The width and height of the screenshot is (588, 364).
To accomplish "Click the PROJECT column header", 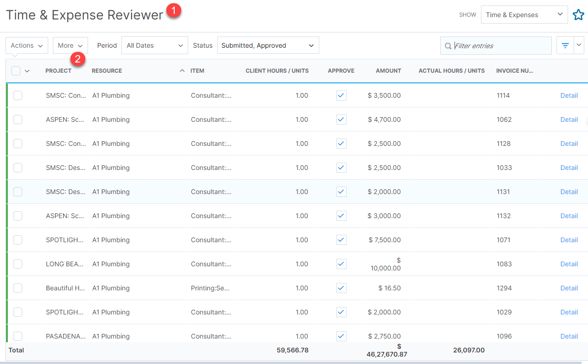I will click(58, 71).
